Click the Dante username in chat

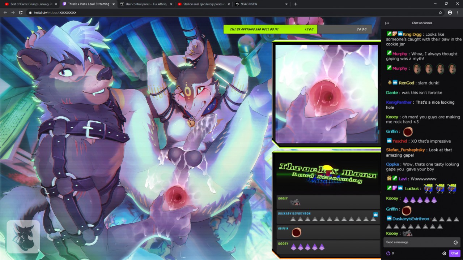pos(392,93)
